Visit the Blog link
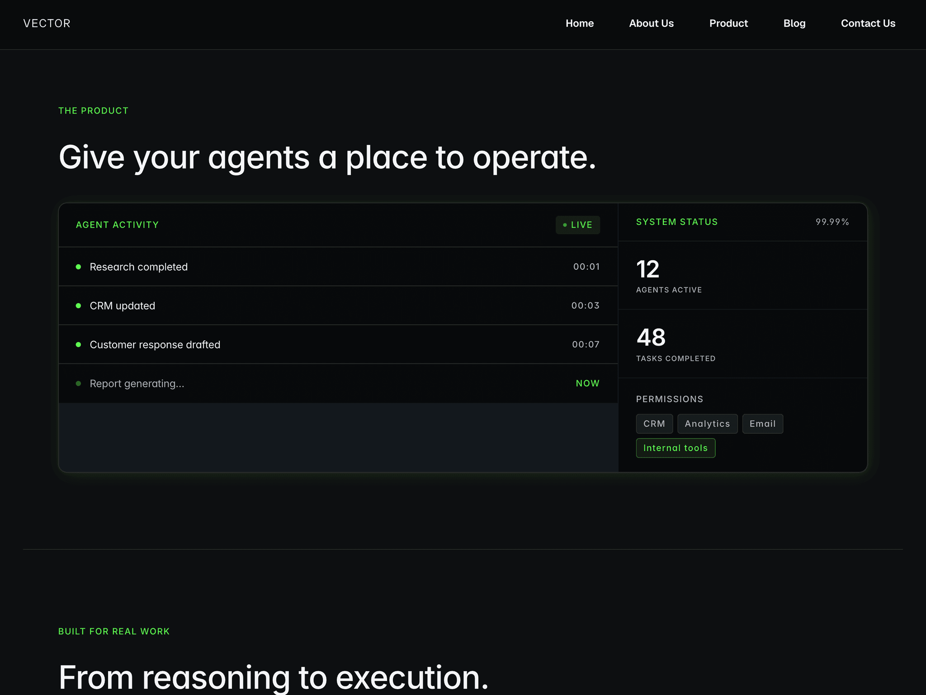 (x=794, y=24)
